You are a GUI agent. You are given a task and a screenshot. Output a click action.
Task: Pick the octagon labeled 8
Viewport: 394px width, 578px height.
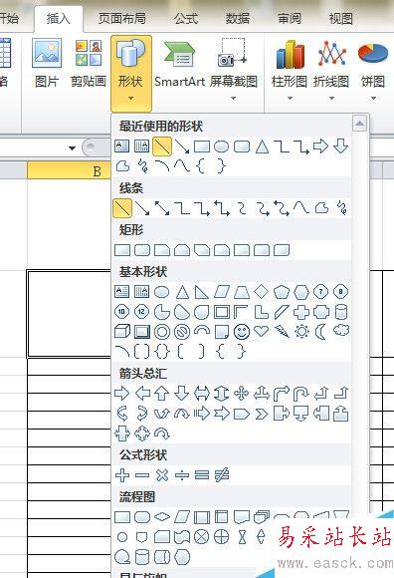340,292
